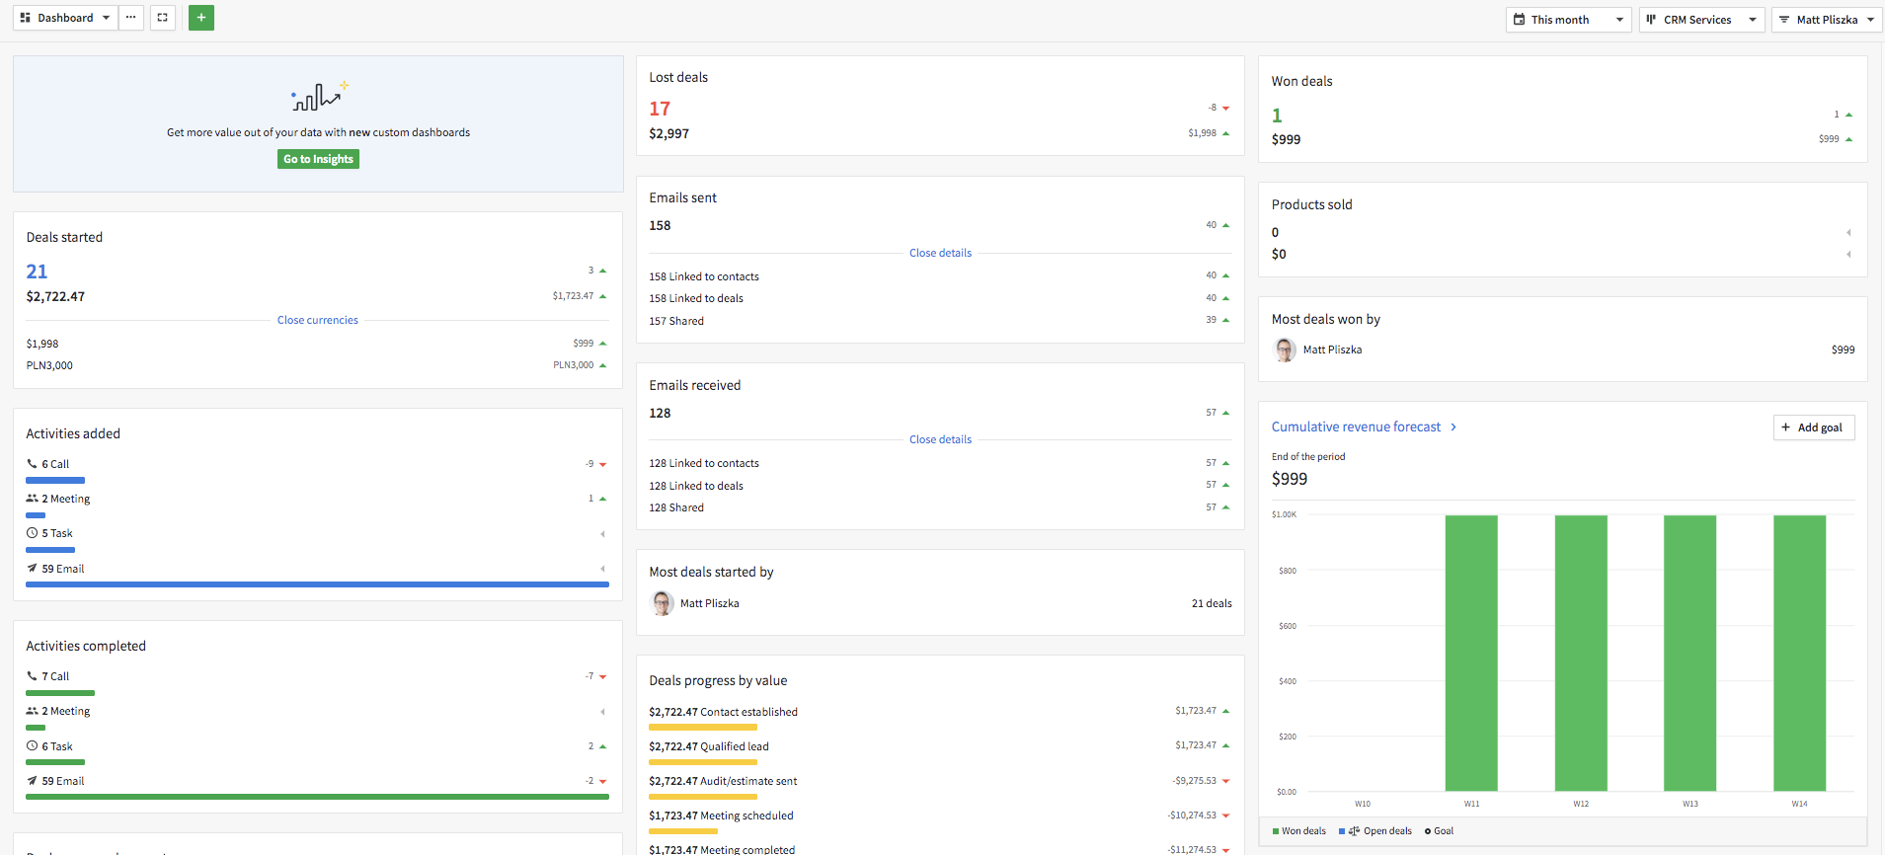Collapse Emails sent via Close details
This screenshot has width=1885, height=855.
click(x=940, y=253)
